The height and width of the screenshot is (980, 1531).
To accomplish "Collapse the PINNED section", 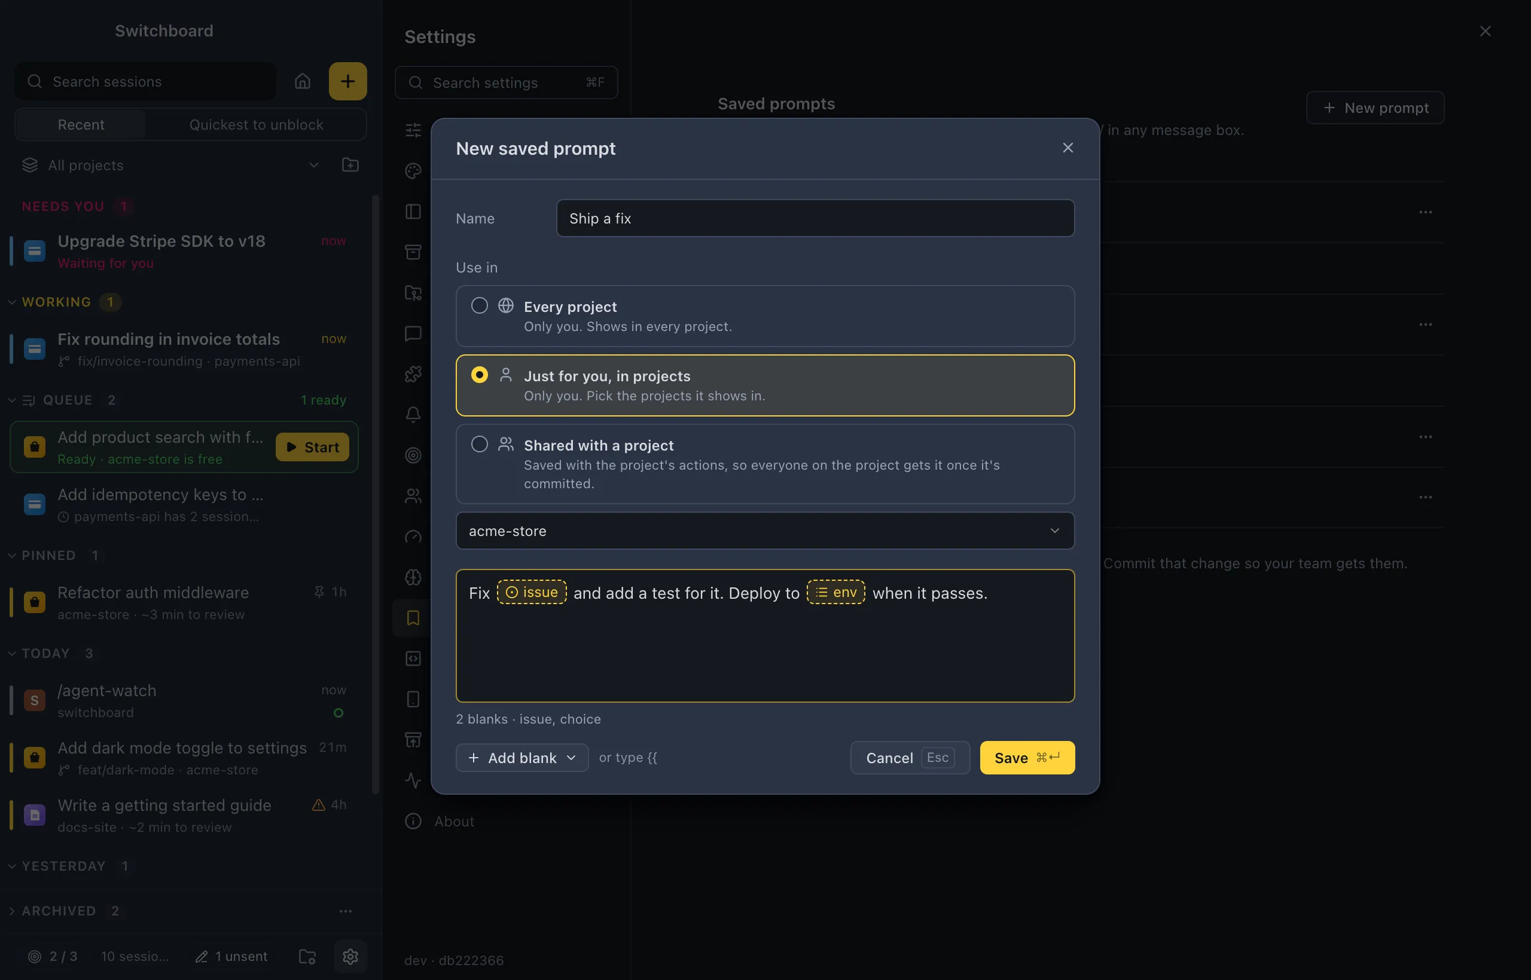I will pyautogui.click(x=11, y=556).
